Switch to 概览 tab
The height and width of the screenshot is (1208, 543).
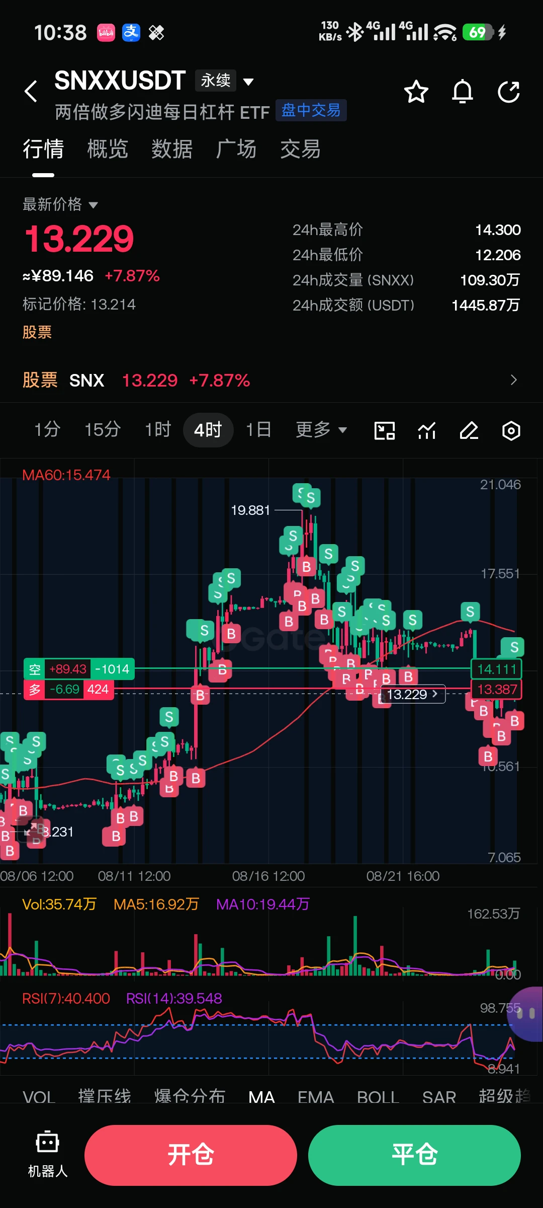click(x=108, y=149)
